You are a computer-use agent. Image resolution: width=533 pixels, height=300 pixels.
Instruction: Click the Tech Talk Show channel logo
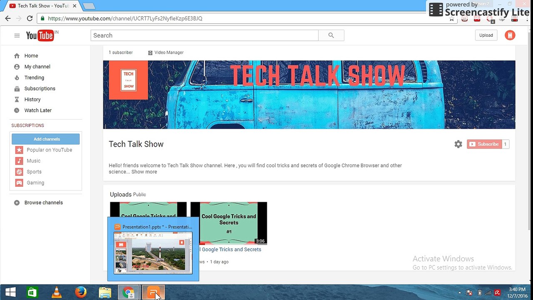coord(129,80)
